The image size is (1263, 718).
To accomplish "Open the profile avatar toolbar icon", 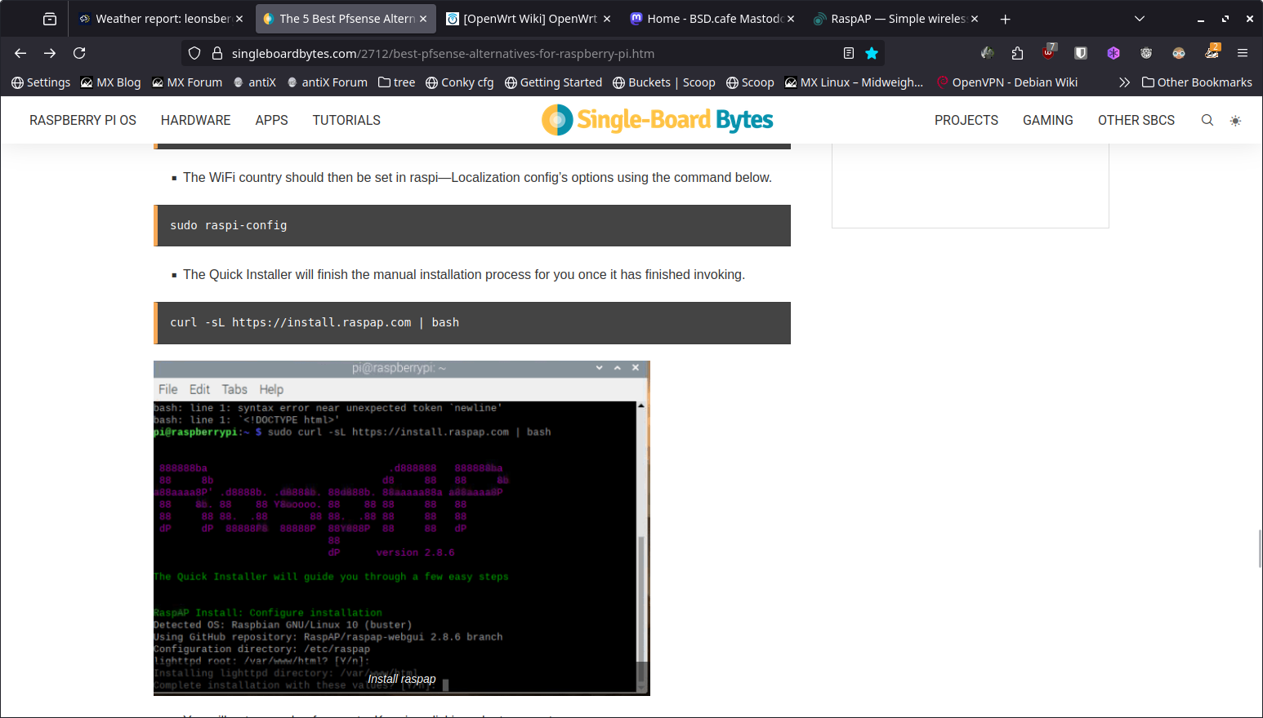I will coord(988,53).
